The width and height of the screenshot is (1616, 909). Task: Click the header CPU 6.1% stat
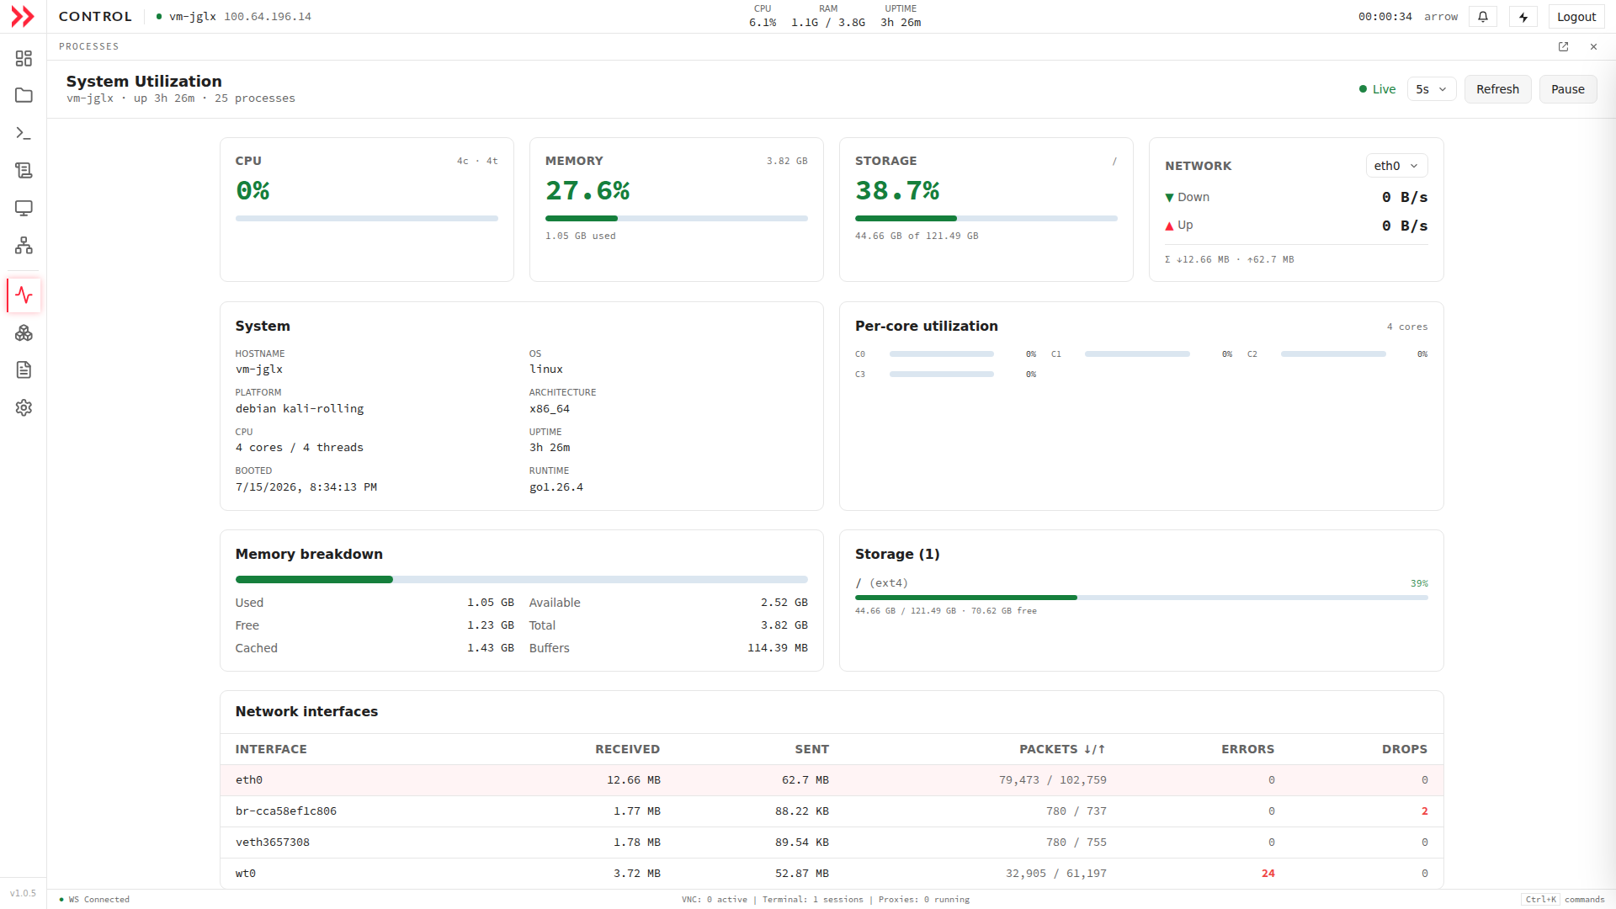pyautogui.click(x=763, y=16)
